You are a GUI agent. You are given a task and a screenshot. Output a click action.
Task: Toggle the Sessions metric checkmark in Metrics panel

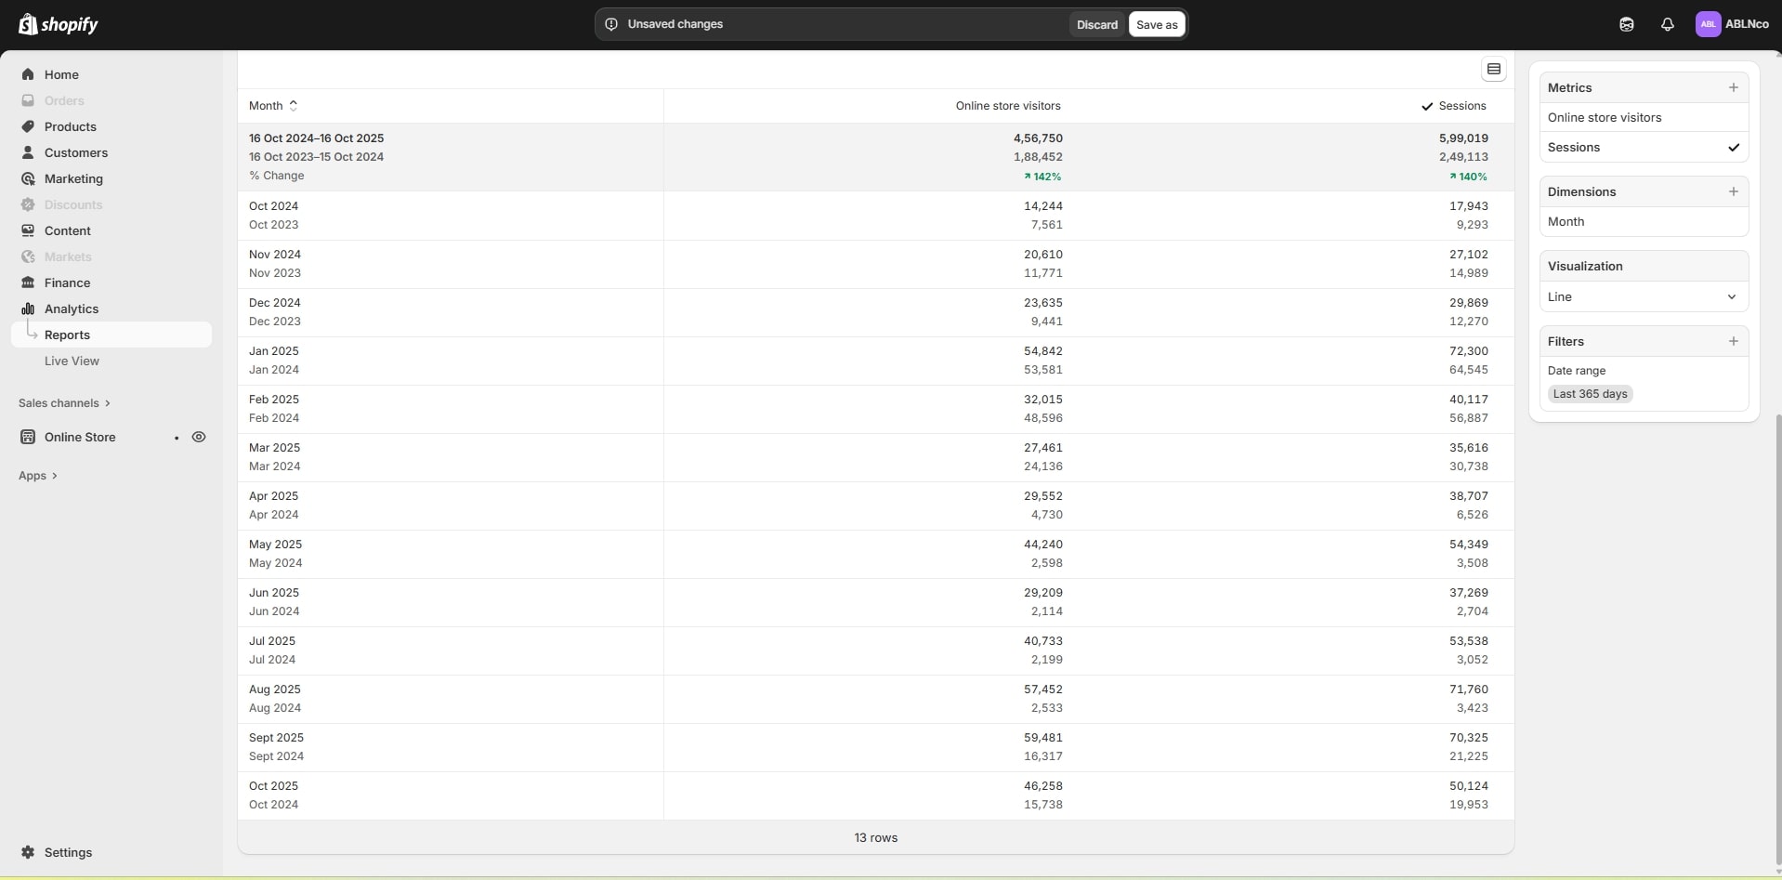(1733, 148)
